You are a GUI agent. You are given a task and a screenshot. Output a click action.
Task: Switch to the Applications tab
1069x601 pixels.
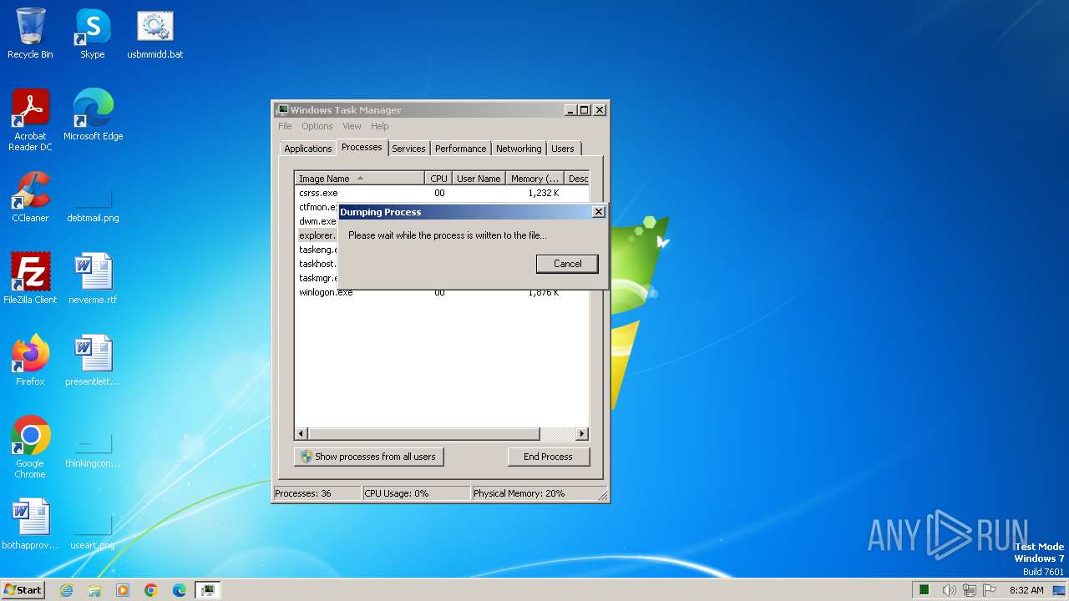[x=307, y=149]
